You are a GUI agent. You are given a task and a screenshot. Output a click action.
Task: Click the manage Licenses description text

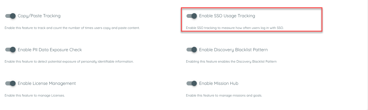(34, 96)
